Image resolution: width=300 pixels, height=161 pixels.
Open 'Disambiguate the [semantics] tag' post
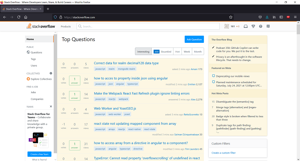[235, 102]
